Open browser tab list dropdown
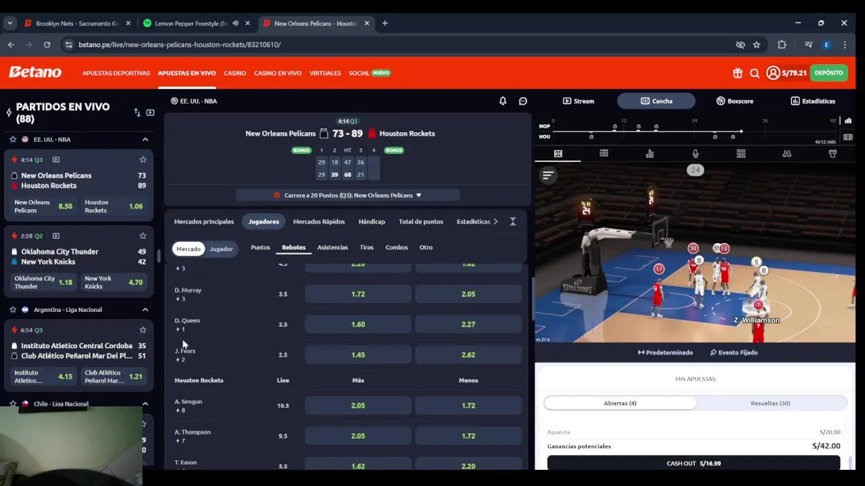This screenshot has width=865, height=486. pyautogui.click(x=10, y=23)
